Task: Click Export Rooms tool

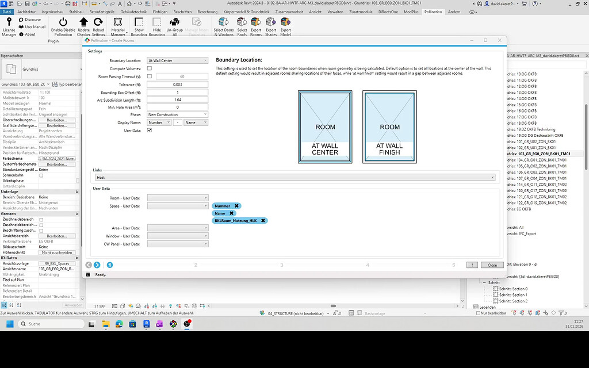Action: (x=256, y=26)
